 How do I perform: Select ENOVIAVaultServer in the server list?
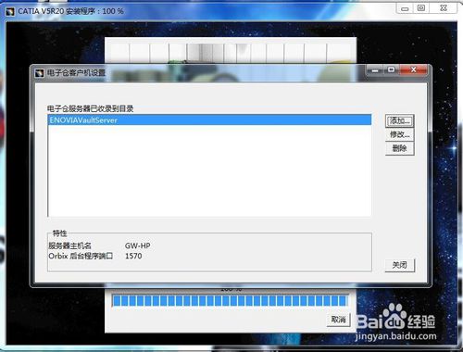tap(209, 120)
